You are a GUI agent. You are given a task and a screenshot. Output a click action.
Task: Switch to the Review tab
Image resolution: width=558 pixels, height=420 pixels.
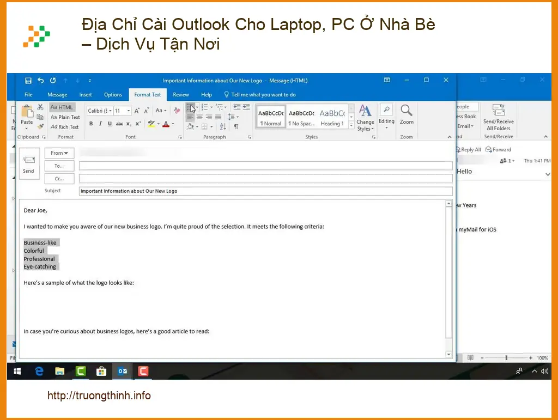[181, 95]
